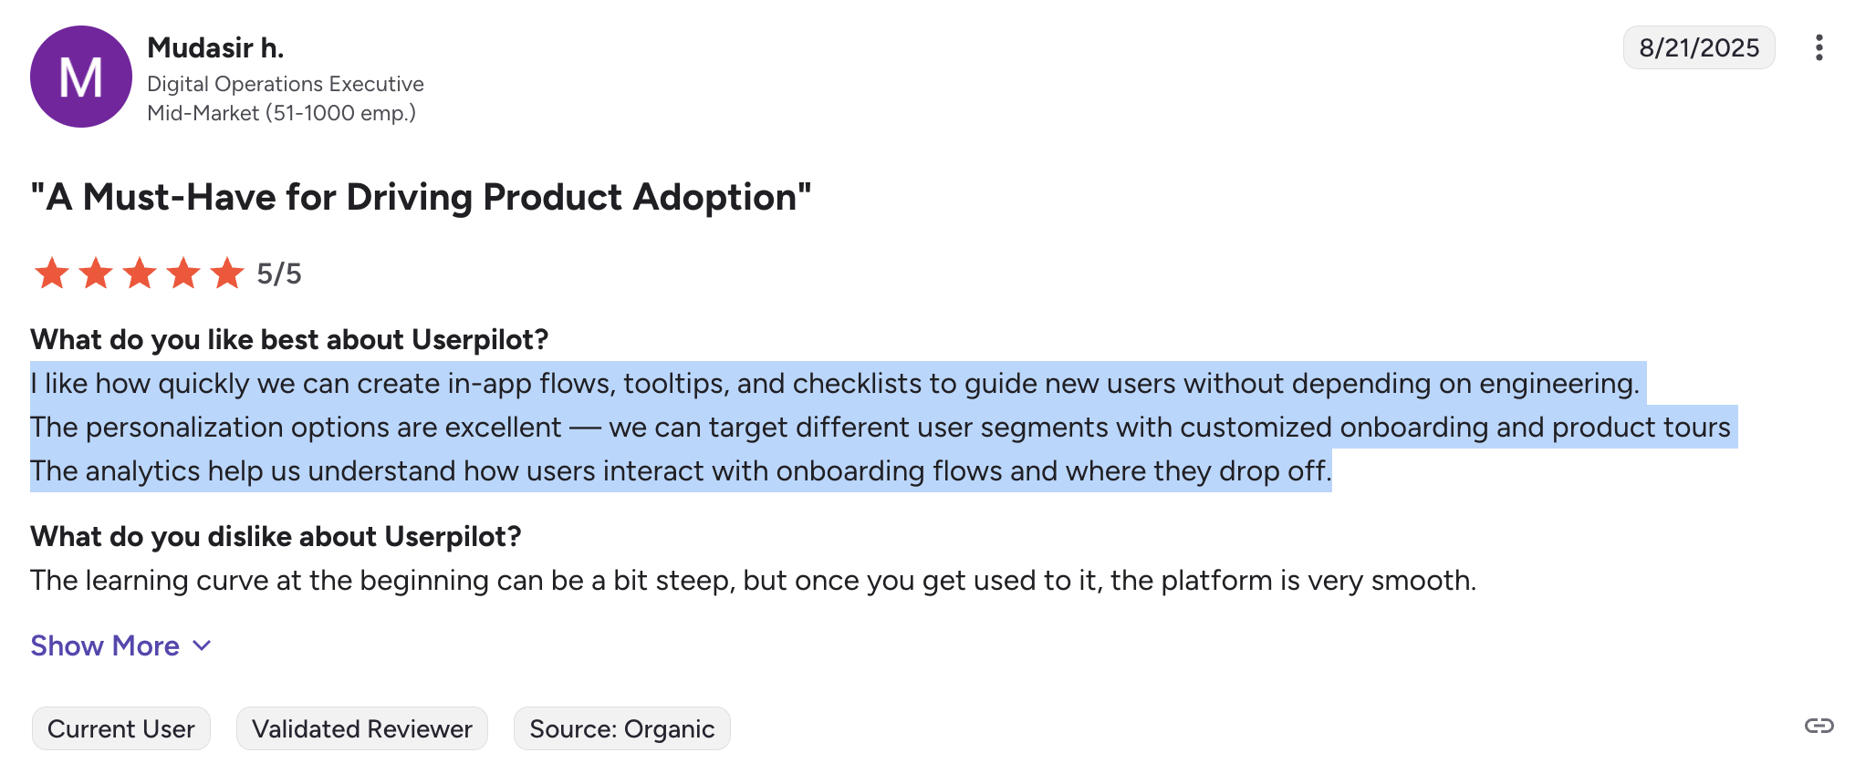Viewport: 1876px width, 784px height.
Task: Click the review title about Product Adoption
Action: coord(421,197)
